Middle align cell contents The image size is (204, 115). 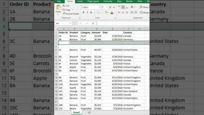(123, 7)
